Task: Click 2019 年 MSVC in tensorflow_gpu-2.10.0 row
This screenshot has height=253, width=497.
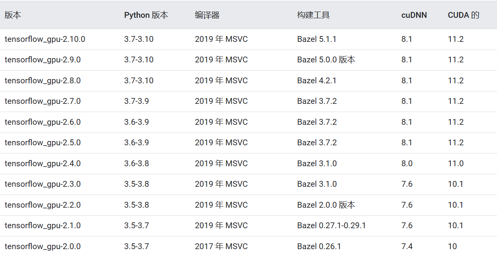Action: 221,39
